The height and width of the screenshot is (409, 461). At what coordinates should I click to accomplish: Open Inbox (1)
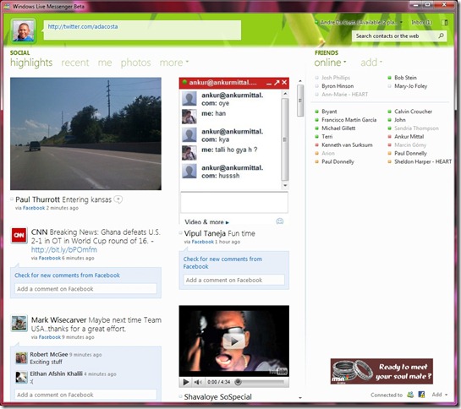coord(421,22)
